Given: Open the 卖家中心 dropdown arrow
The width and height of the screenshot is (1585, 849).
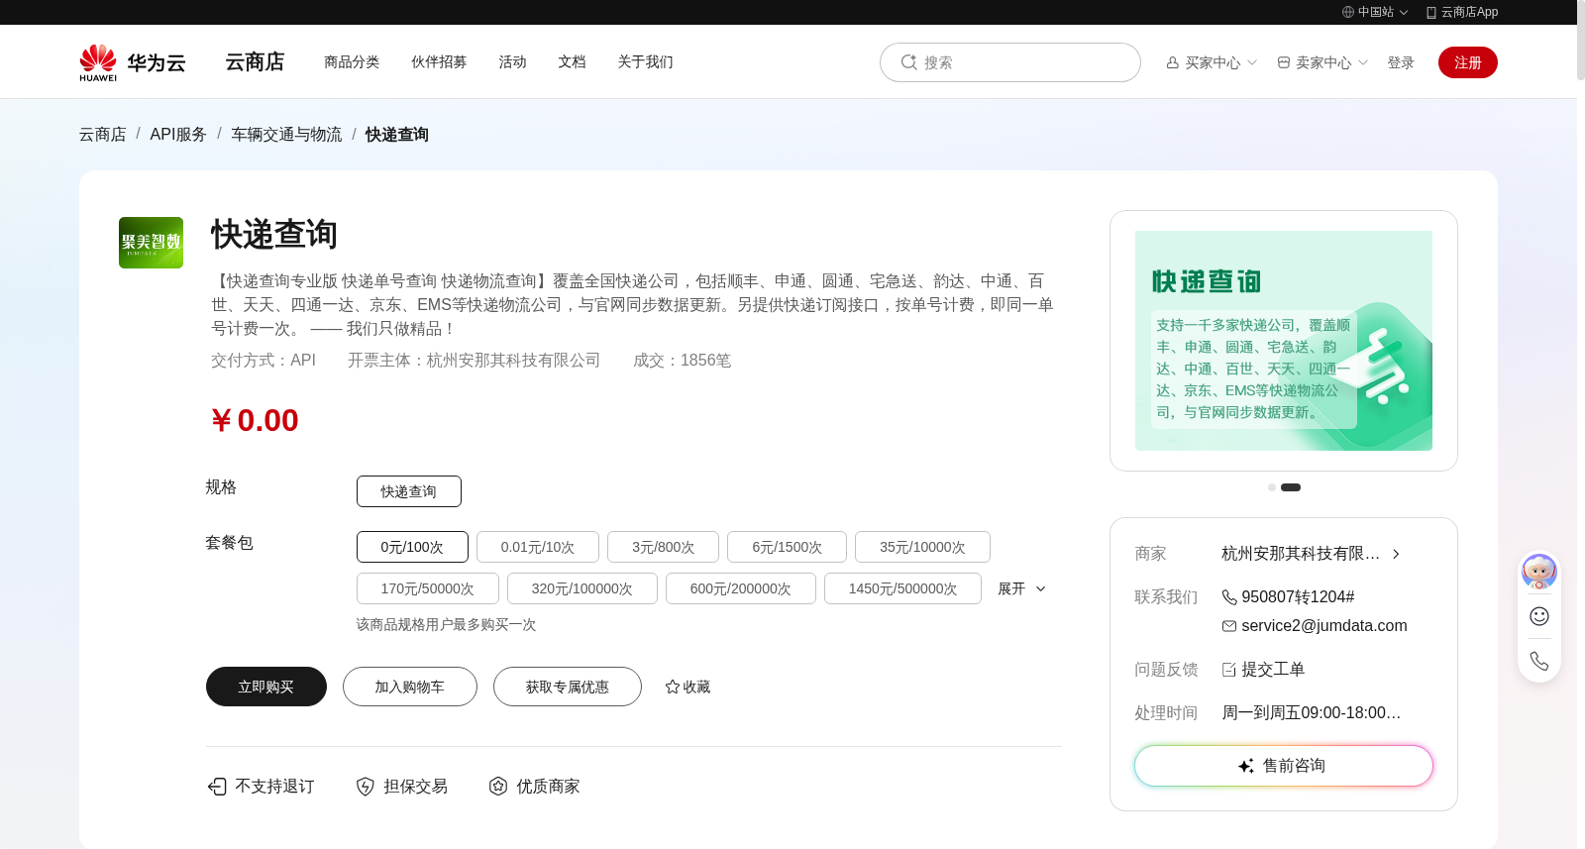Looking at the screenshot, I should pyautogui.click(x=1363, y=62).
